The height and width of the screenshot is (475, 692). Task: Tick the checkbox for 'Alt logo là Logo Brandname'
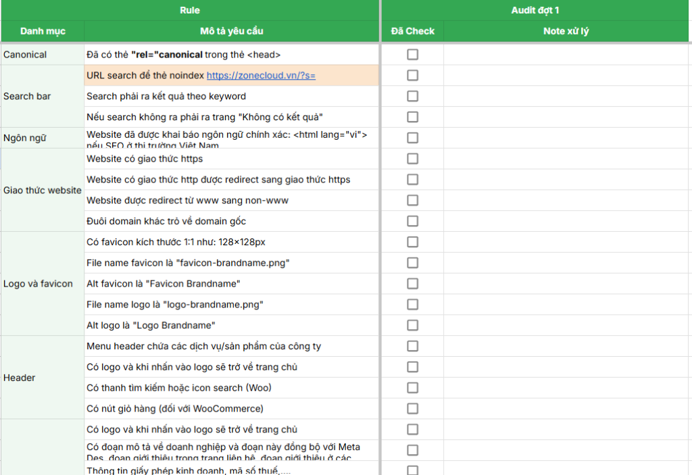412,325
